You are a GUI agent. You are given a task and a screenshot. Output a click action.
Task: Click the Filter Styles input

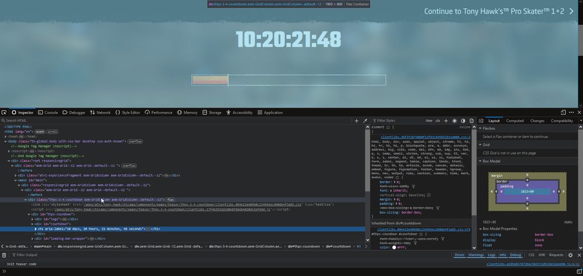(398, 121)
